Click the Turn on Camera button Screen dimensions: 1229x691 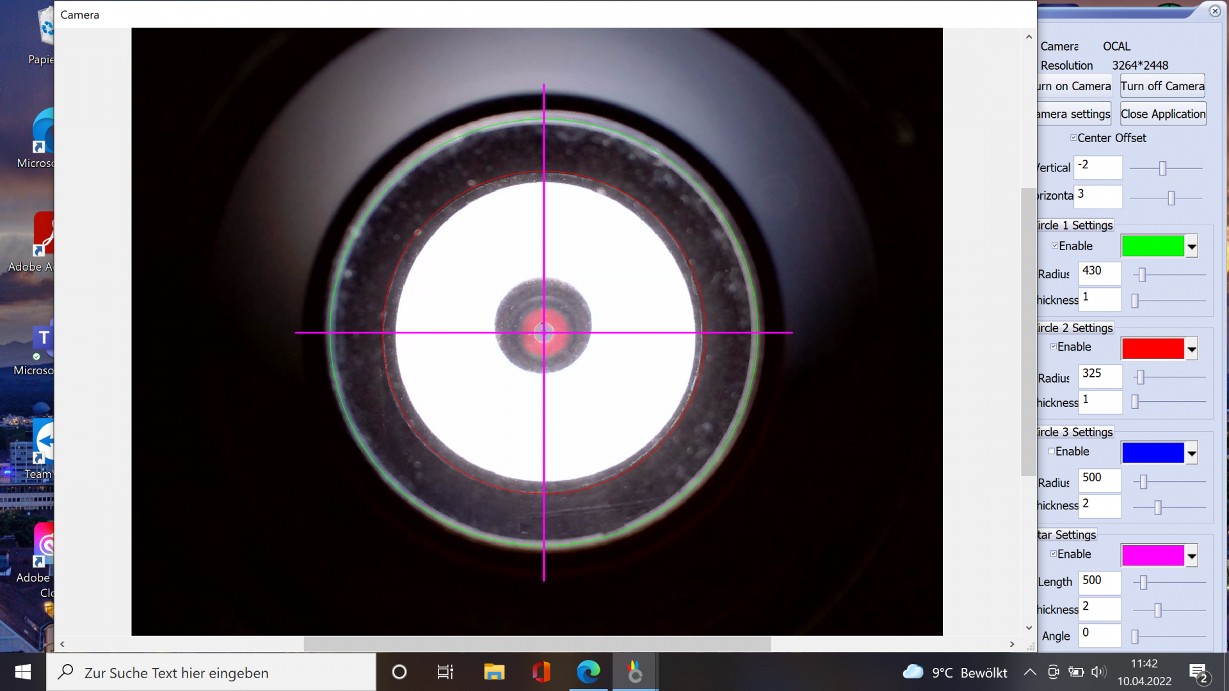coord(1074,86)
